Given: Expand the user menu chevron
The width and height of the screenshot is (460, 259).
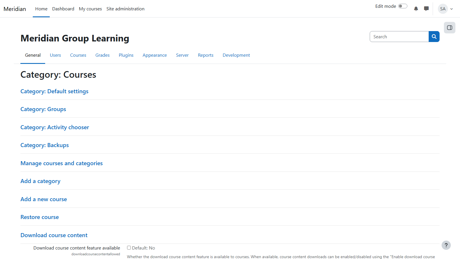Looking at the screenshot, I should (452, 9).
